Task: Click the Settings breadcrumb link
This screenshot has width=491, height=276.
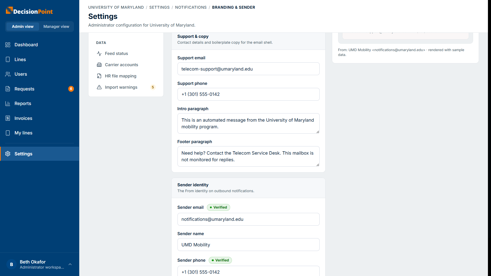Action: pyautogui.click(x=159, y=7)
